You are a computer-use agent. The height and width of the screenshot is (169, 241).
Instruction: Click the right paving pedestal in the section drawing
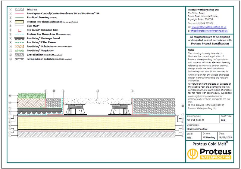[x=120, y=110]
